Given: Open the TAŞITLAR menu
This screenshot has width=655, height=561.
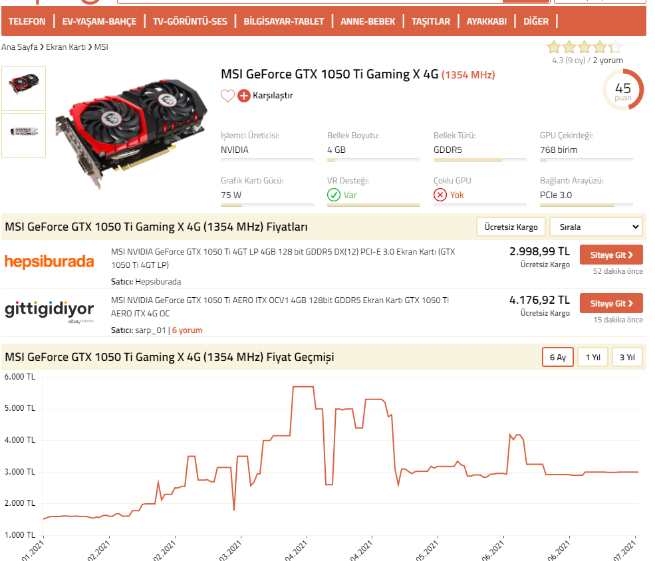Looking at the screenshot, I should point(431,21).
